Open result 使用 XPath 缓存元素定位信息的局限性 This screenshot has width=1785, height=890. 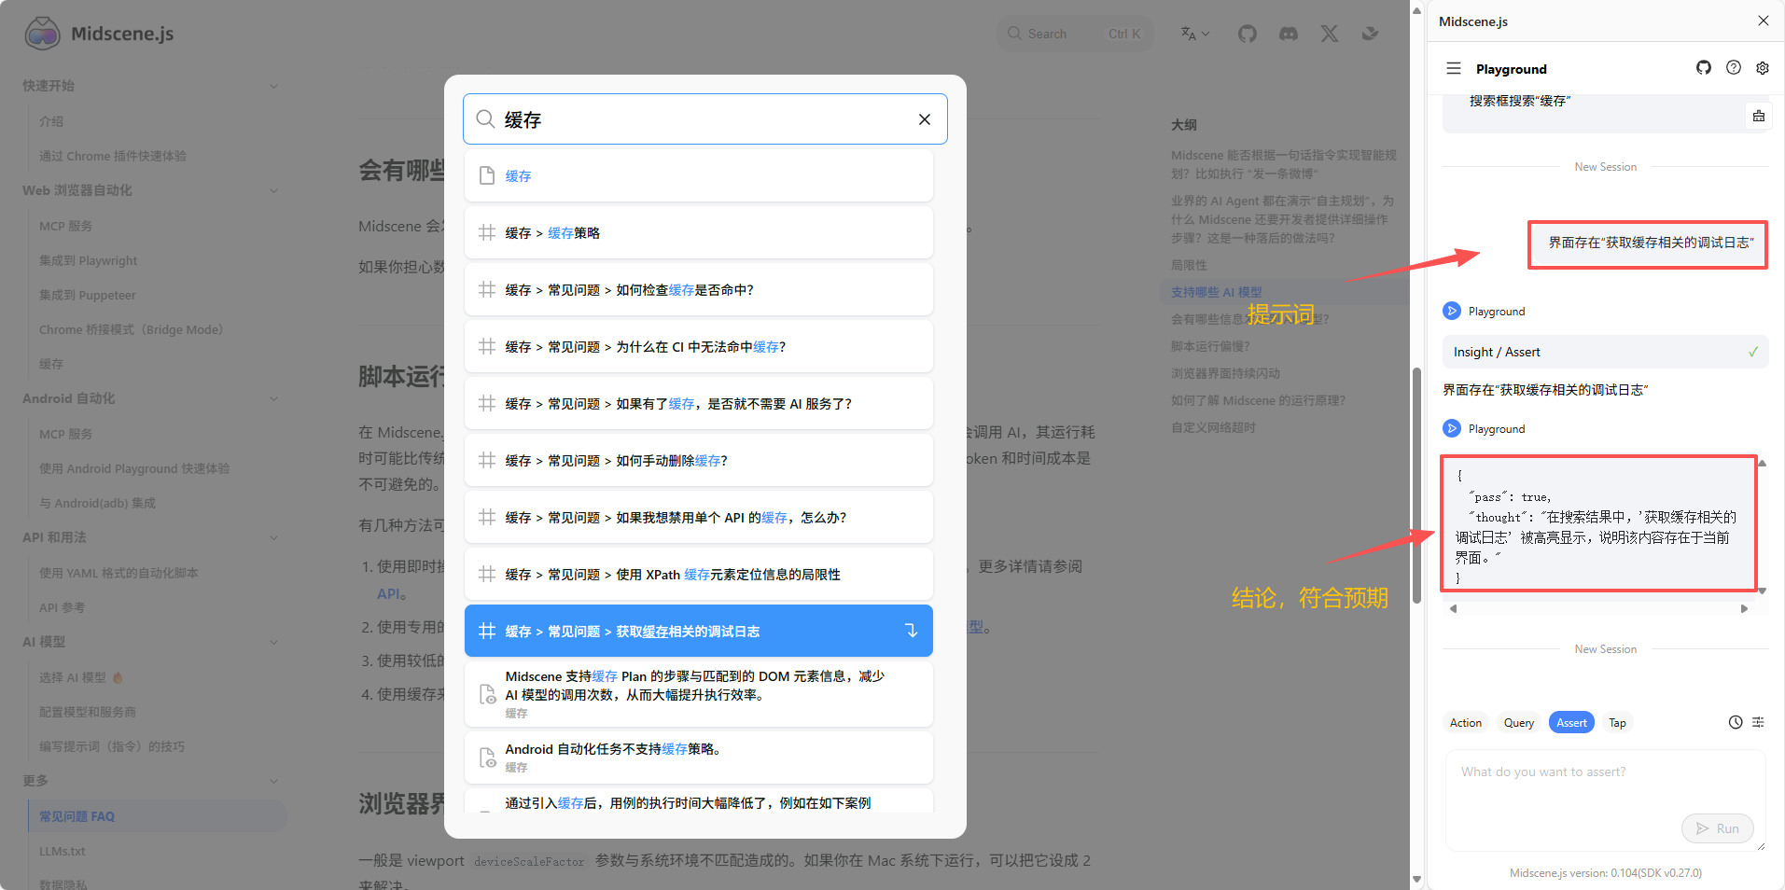[x=699, y=574]
